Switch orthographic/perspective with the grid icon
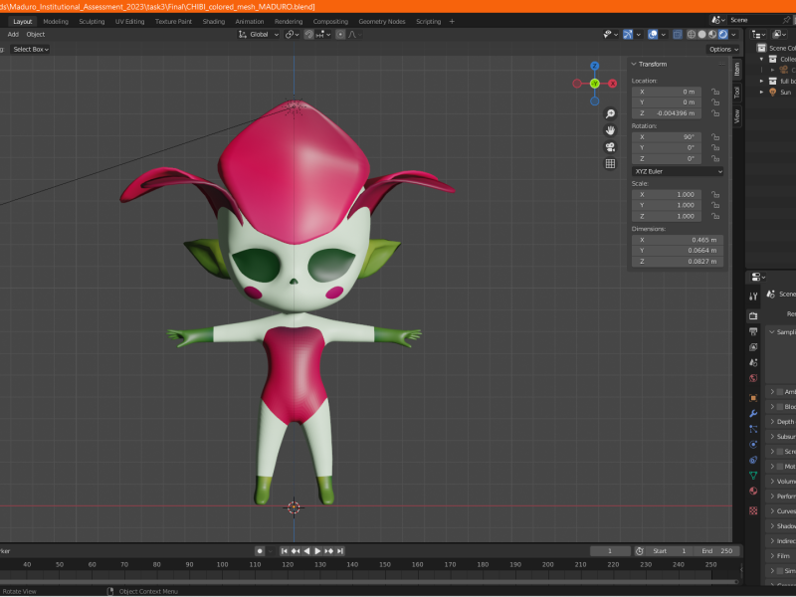 610,164
